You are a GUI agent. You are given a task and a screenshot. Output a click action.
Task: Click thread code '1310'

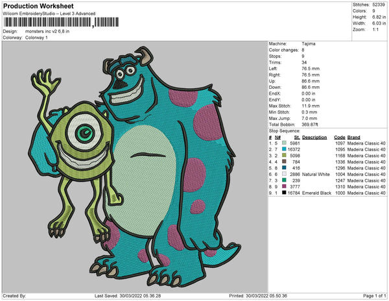tap(340, 187)
